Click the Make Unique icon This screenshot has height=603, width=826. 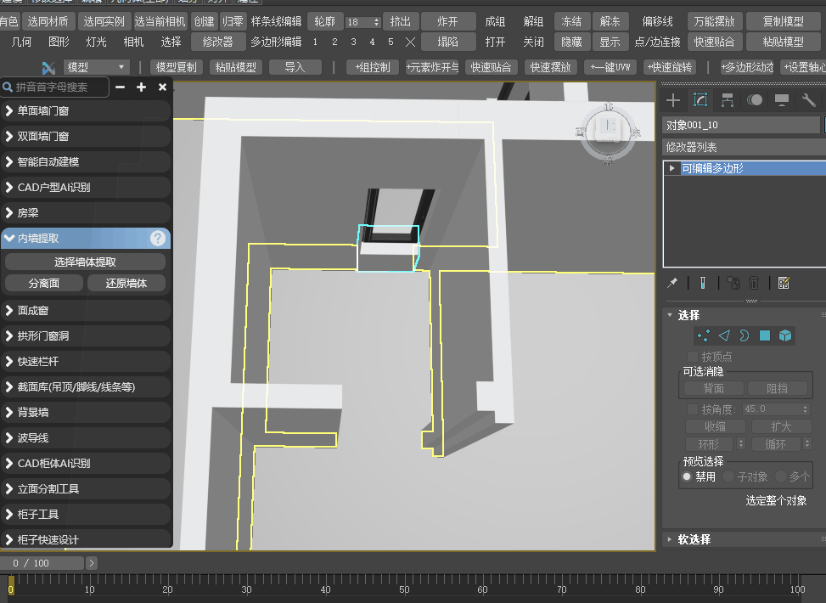pos(733,283)
